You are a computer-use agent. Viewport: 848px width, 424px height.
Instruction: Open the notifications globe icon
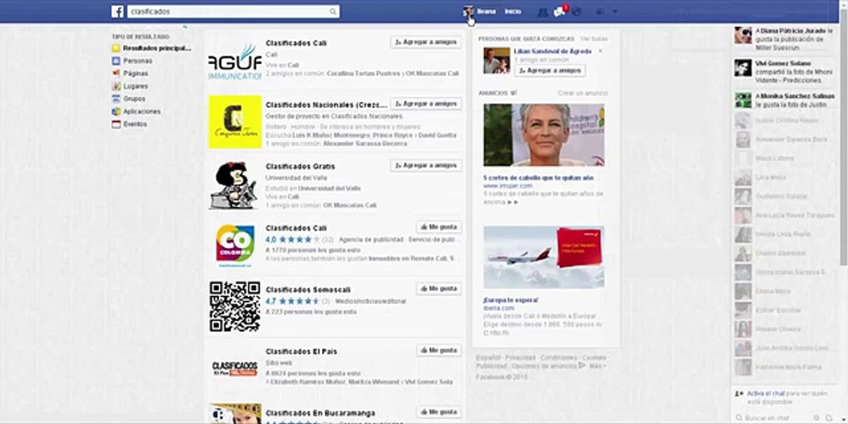coord(577,12)
